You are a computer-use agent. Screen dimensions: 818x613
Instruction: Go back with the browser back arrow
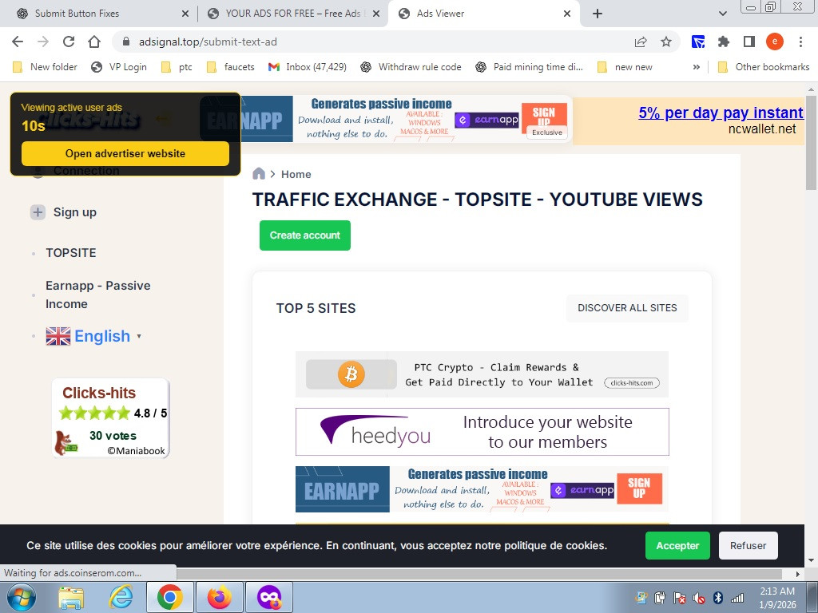(18, 42)
